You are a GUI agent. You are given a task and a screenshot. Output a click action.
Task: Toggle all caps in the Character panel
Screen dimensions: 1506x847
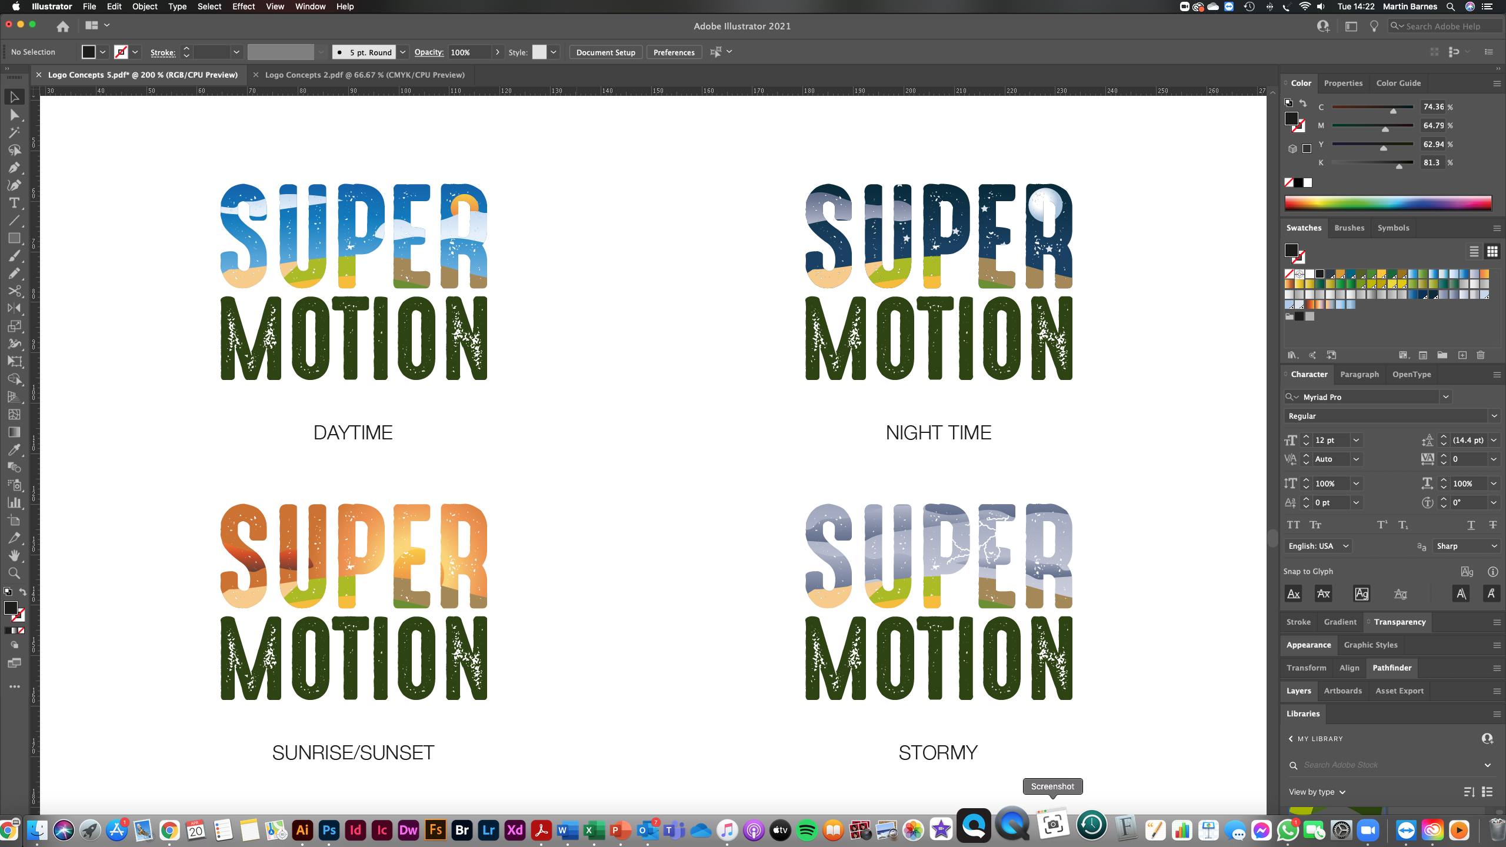[1294, 525]
